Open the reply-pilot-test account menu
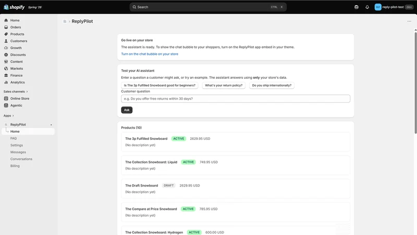 click(x=394, y=7)
